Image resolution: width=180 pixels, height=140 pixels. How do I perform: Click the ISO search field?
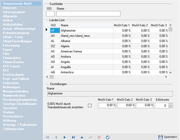50,14
